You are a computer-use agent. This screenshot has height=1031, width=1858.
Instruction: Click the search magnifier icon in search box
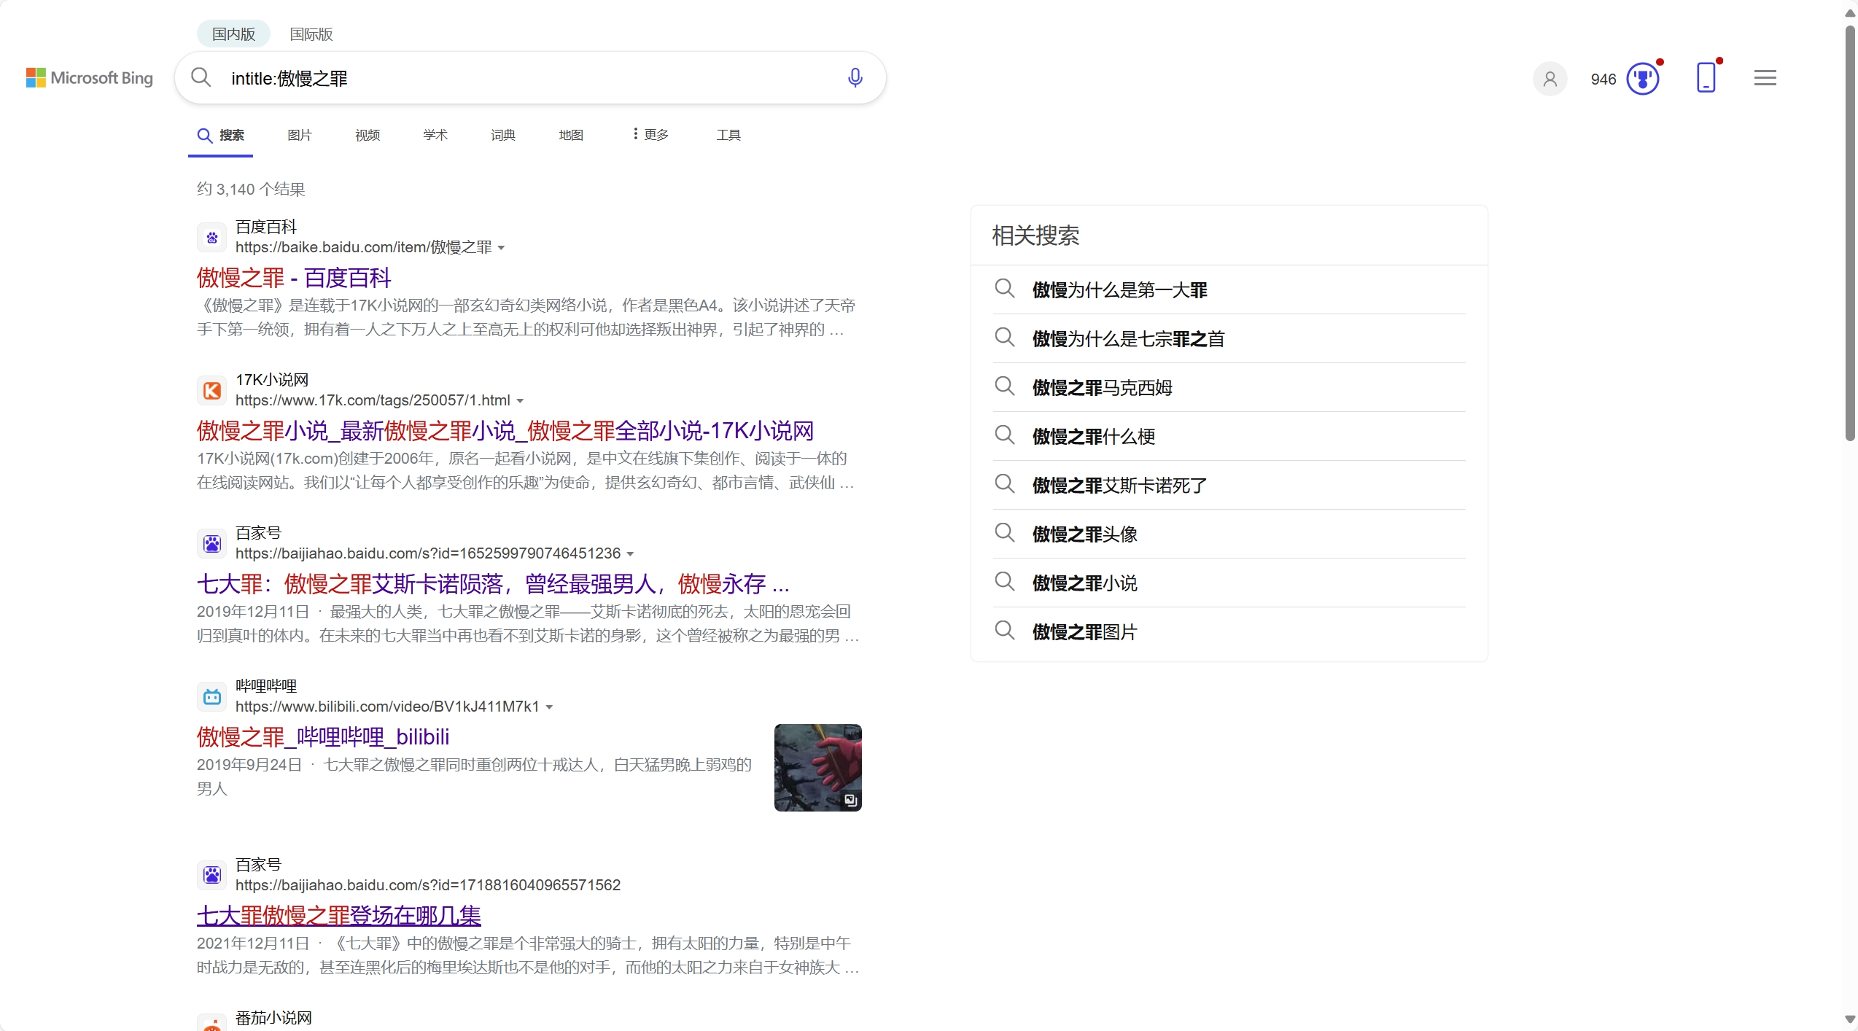pyautogui.click(x=201, y=77)
